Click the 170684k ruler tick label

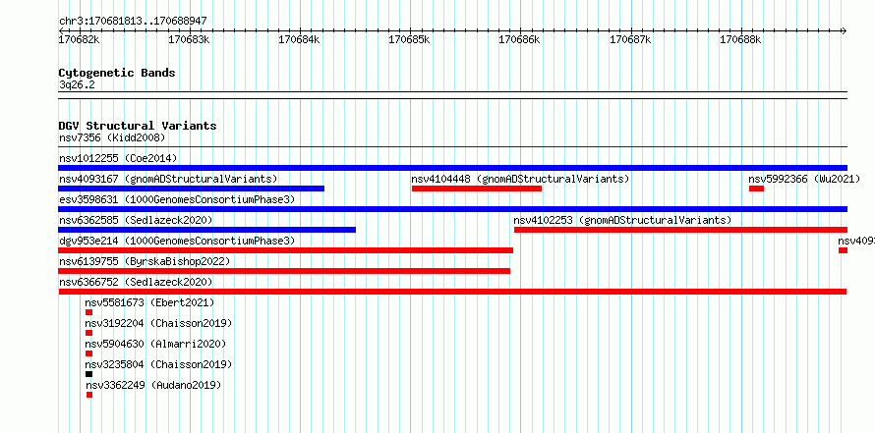click(300, 39)
